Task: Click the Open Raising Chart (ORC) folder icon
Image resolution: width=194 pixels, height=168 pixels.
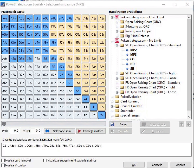Action: (x=122, y=22)
